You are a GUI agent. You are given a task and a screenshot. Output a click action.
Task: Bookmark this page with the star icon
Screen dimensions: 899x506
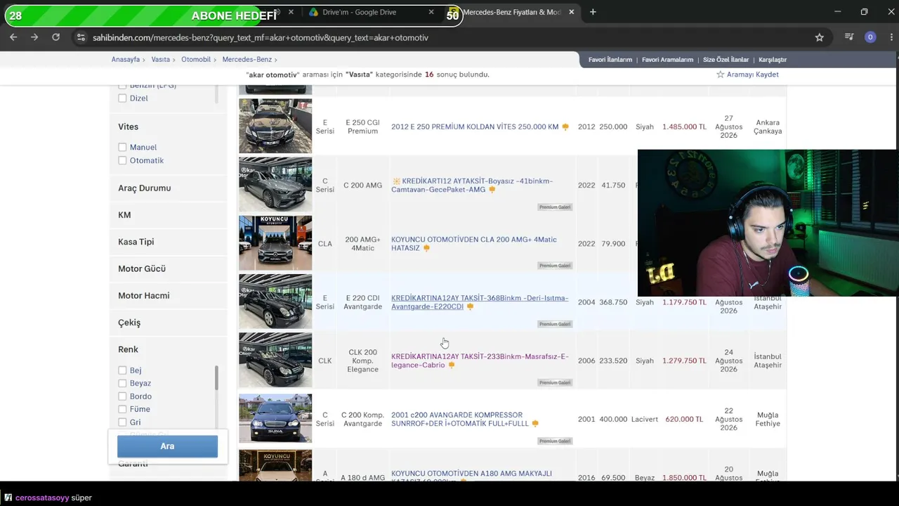(x=819, y=37)
